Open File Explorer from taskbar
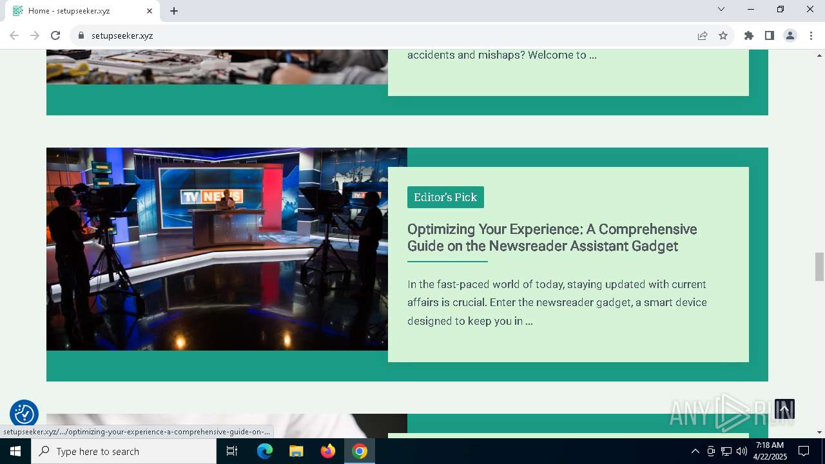This screenshot has width=825, height=464. point(296,451)
